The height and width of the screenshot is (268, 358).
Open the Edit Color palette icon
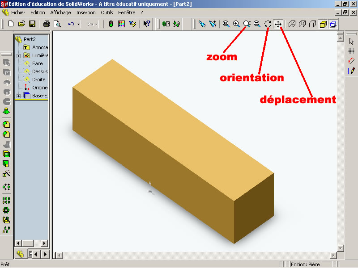121,24
